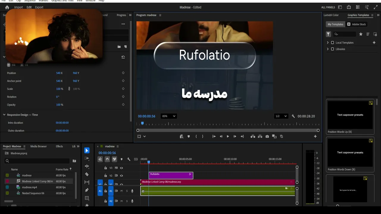Toggle Snap in Timeline magnet button

[107, 159]
